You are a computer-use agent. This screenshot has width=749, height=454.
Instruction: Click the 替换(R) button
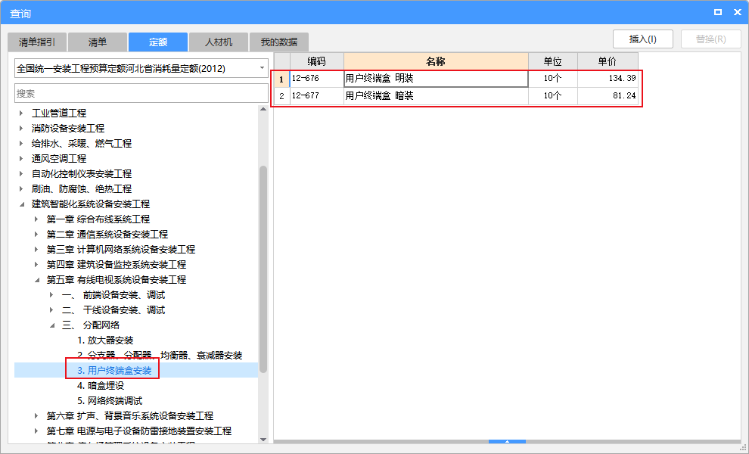(710, 39)
